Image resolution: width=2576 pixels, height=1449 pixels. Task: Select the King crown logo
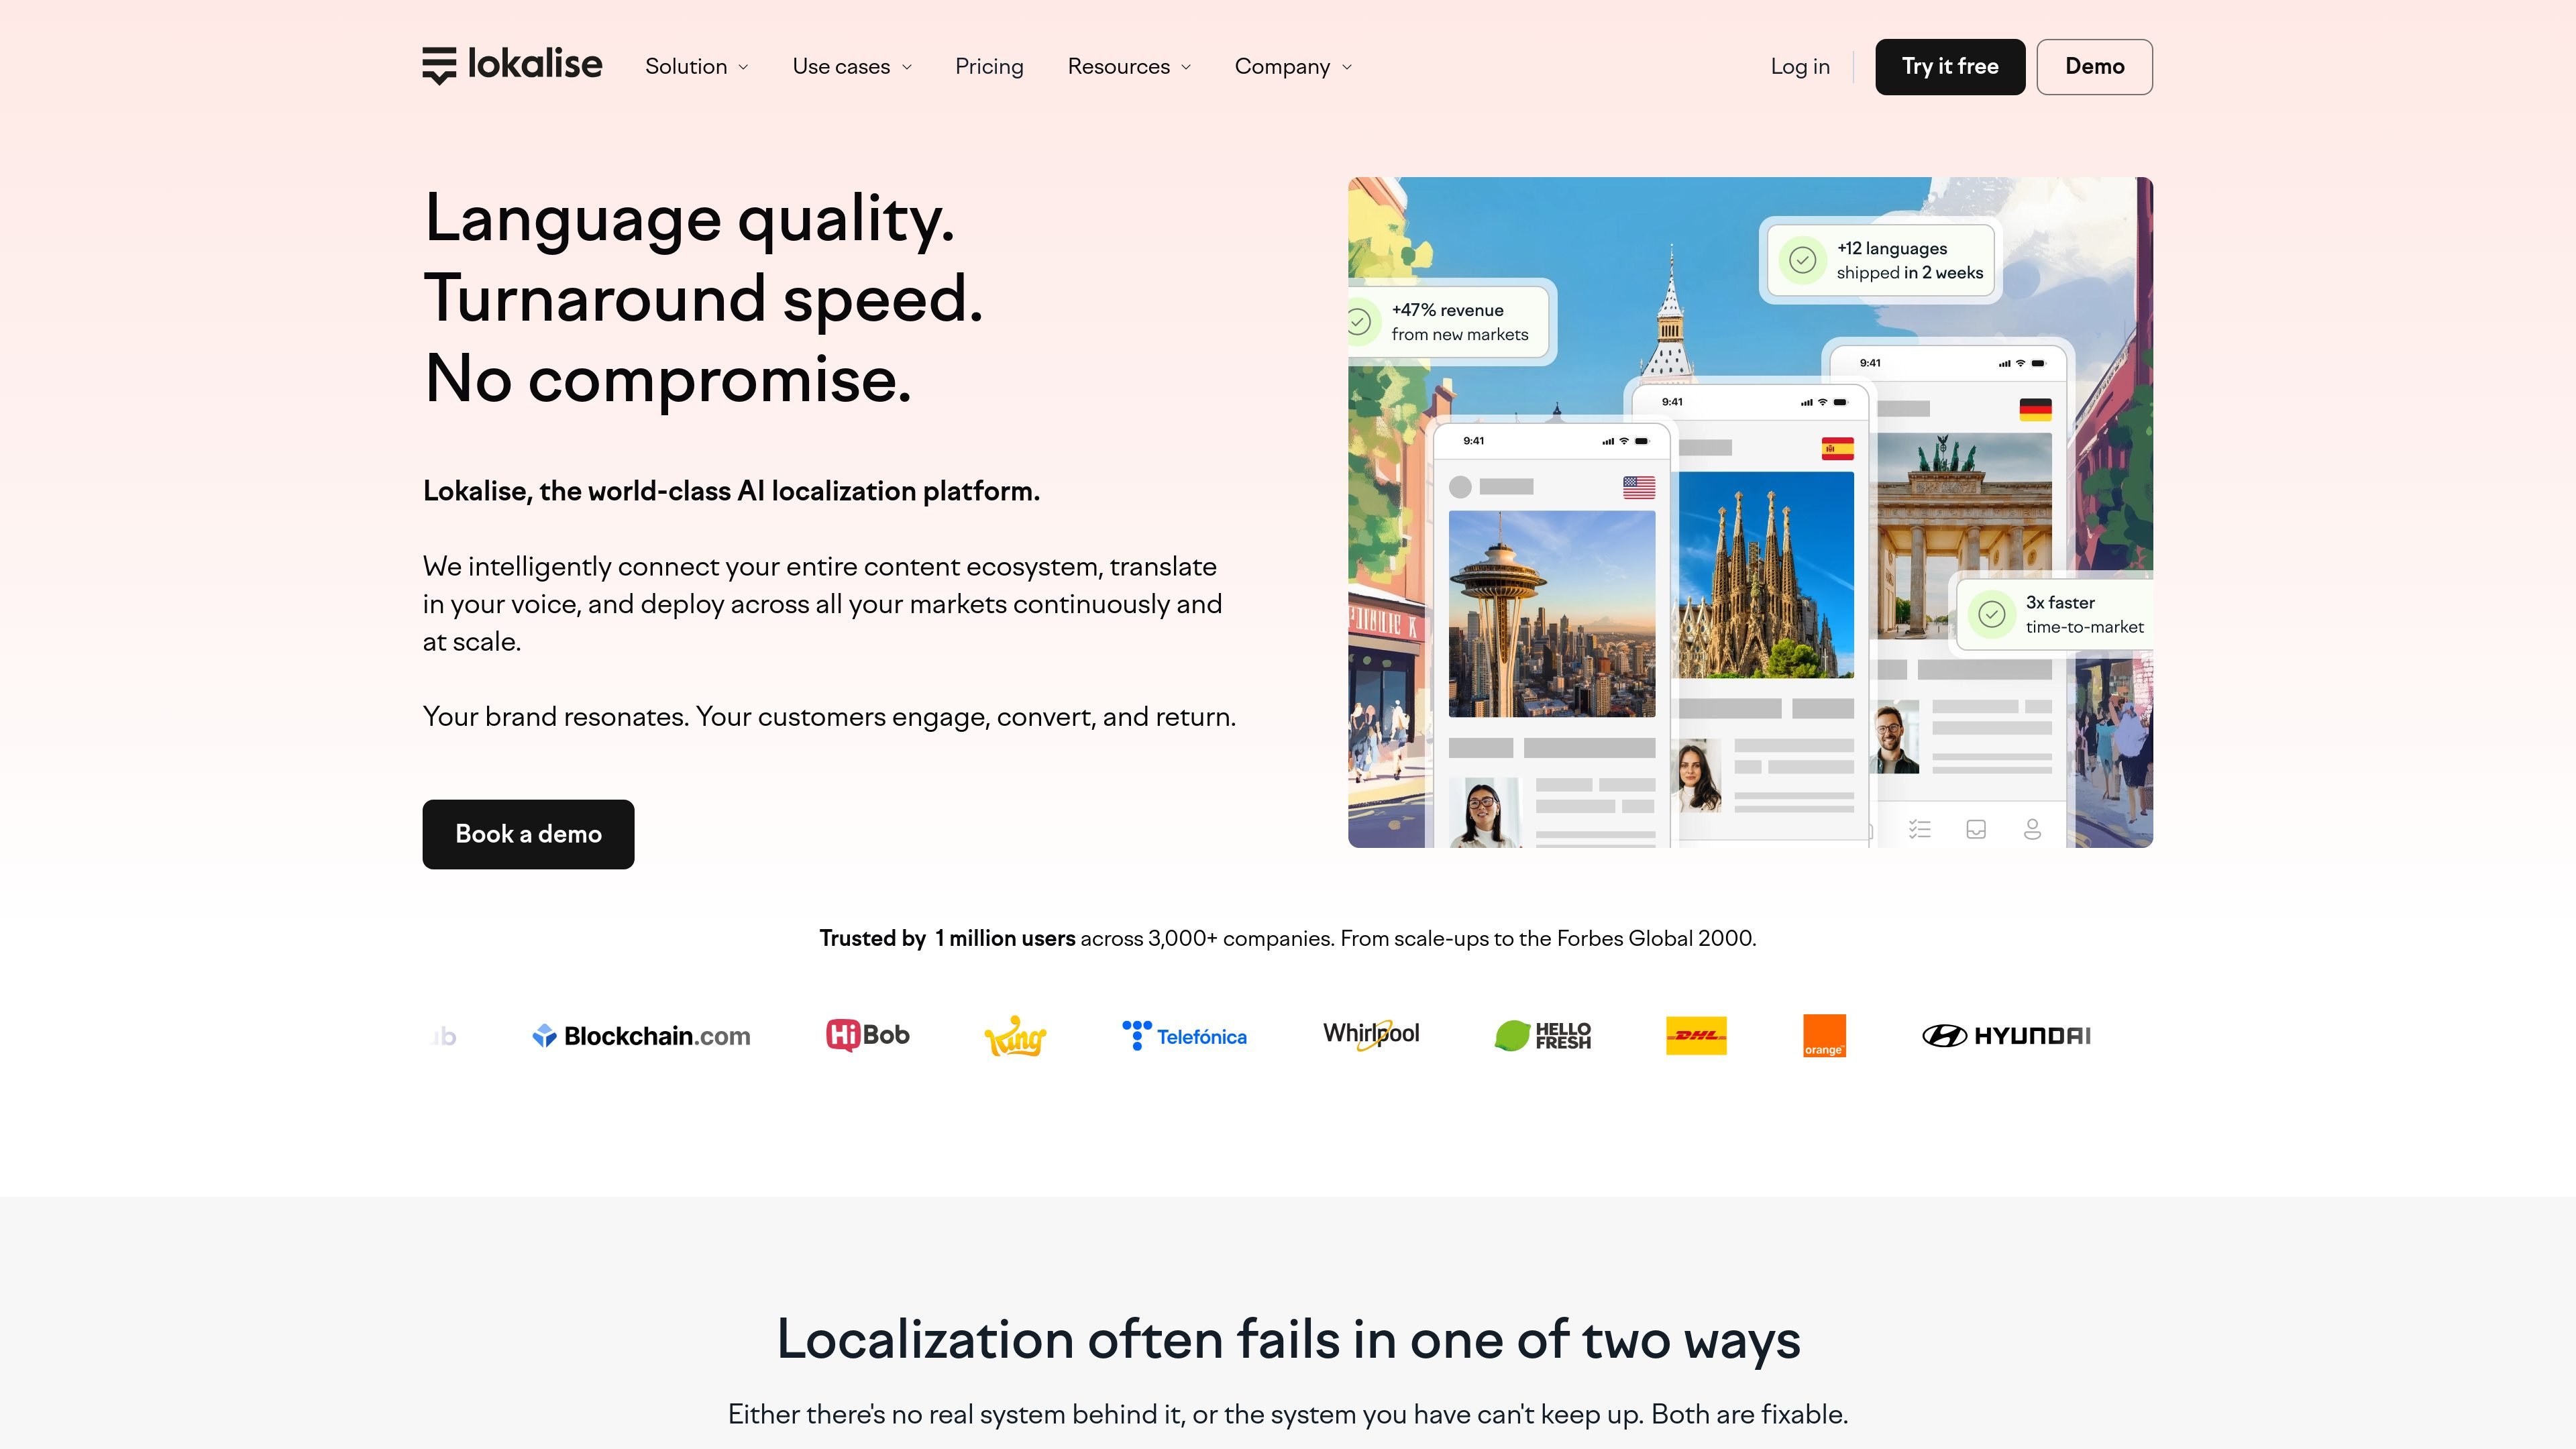[1015, 1036]
